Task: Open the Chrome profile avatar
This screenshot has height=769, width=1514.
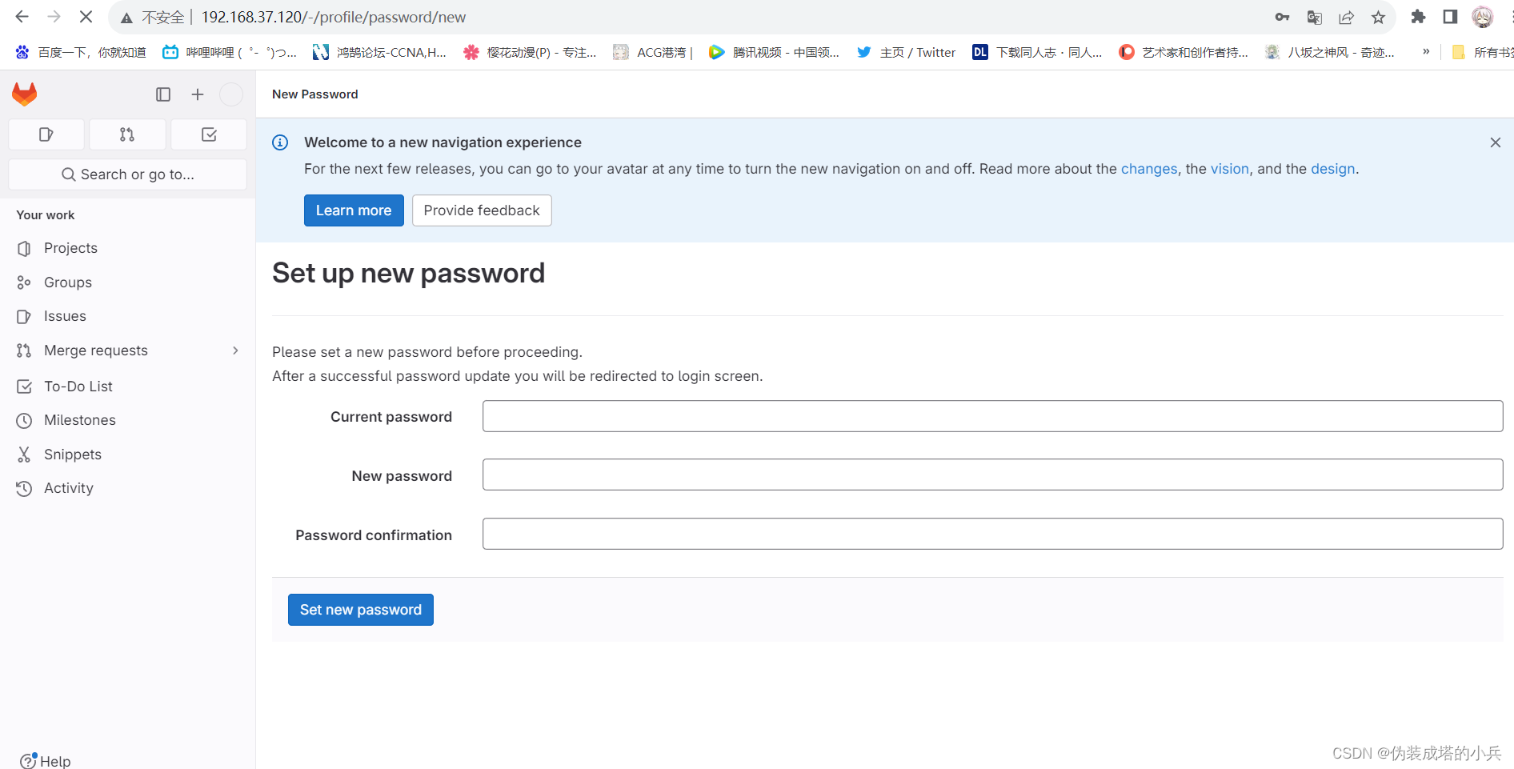Action: click(1482, 17)
